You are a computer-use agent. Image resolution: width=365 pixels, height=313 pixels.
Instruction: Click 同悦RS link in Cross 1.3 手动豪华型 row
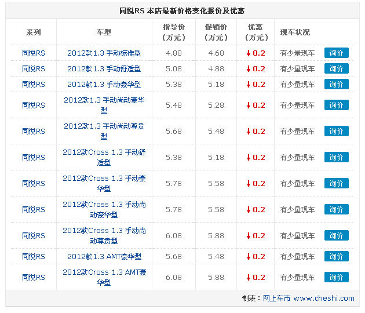pyautogui.click(x=34, y=184)
